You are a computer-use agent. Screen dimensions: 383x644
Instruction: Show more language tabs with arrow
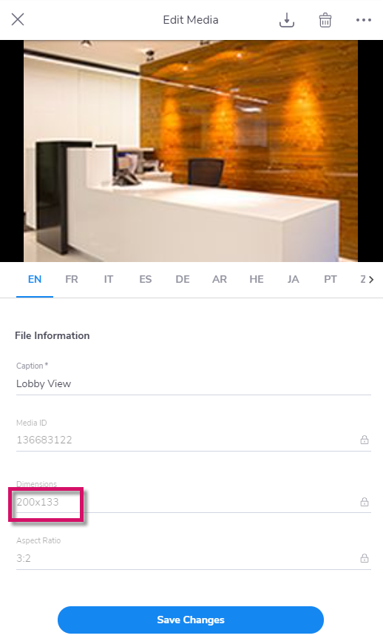371,279
